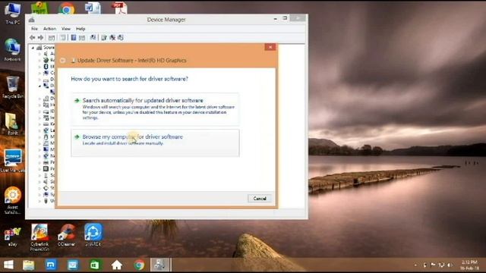Open the Help menu
486x273 pixels.
tap(80, 29)
